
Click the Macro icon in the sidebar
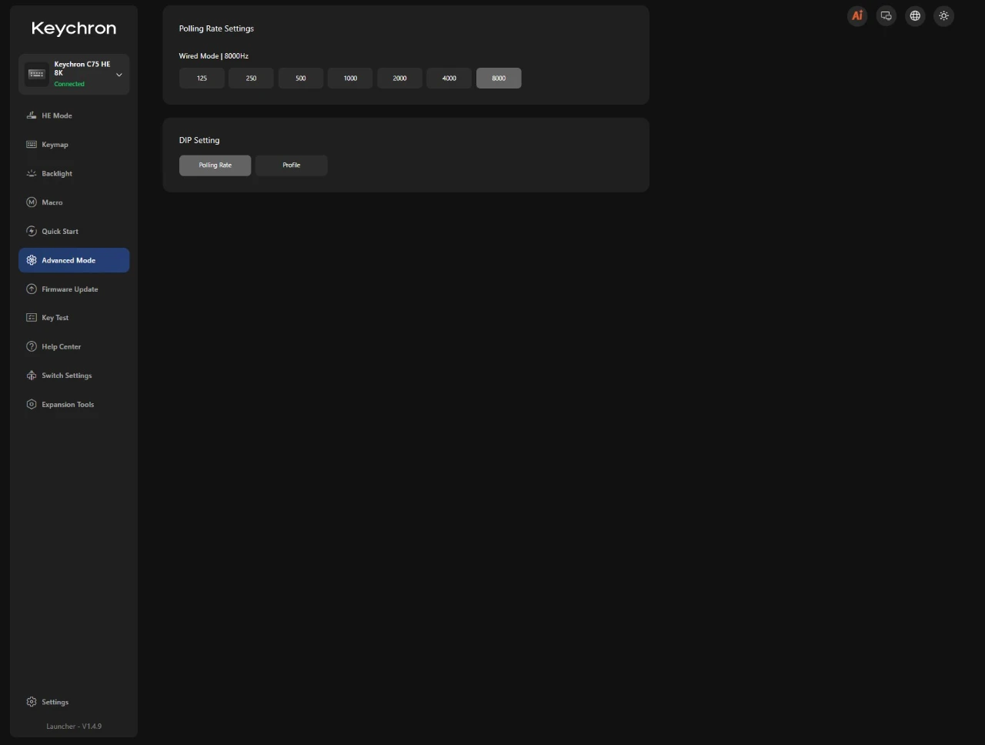click(x=32, y=202)
